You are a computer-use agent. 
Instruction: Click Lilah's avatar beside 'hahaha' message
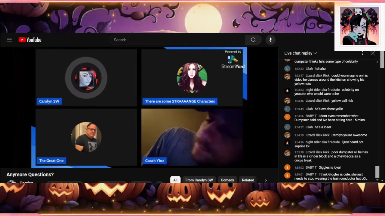[287, 68]
